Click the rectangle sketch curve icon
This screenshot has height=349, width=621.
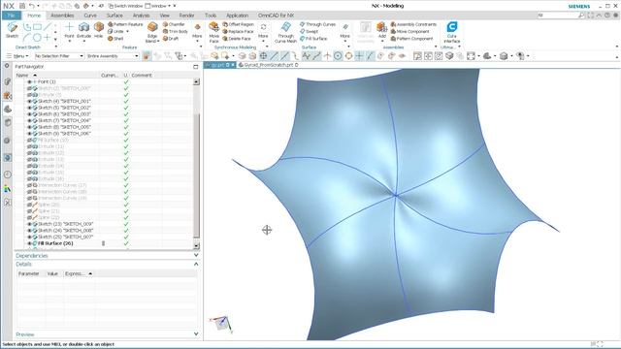[x=37, y=27]
